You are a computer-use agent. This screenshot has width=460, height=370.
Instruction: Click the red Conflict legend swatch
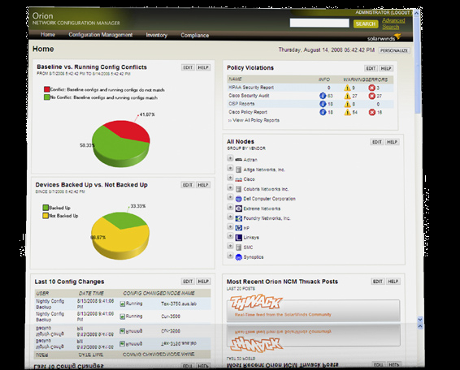tap(46, 89)
